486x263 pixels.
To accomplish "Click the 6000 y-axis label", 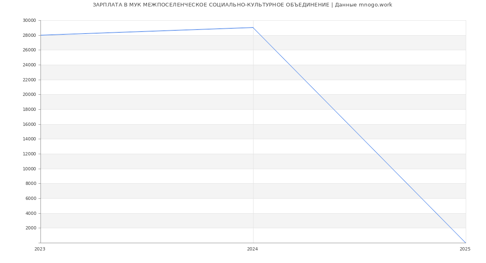I will click(31, 198).
